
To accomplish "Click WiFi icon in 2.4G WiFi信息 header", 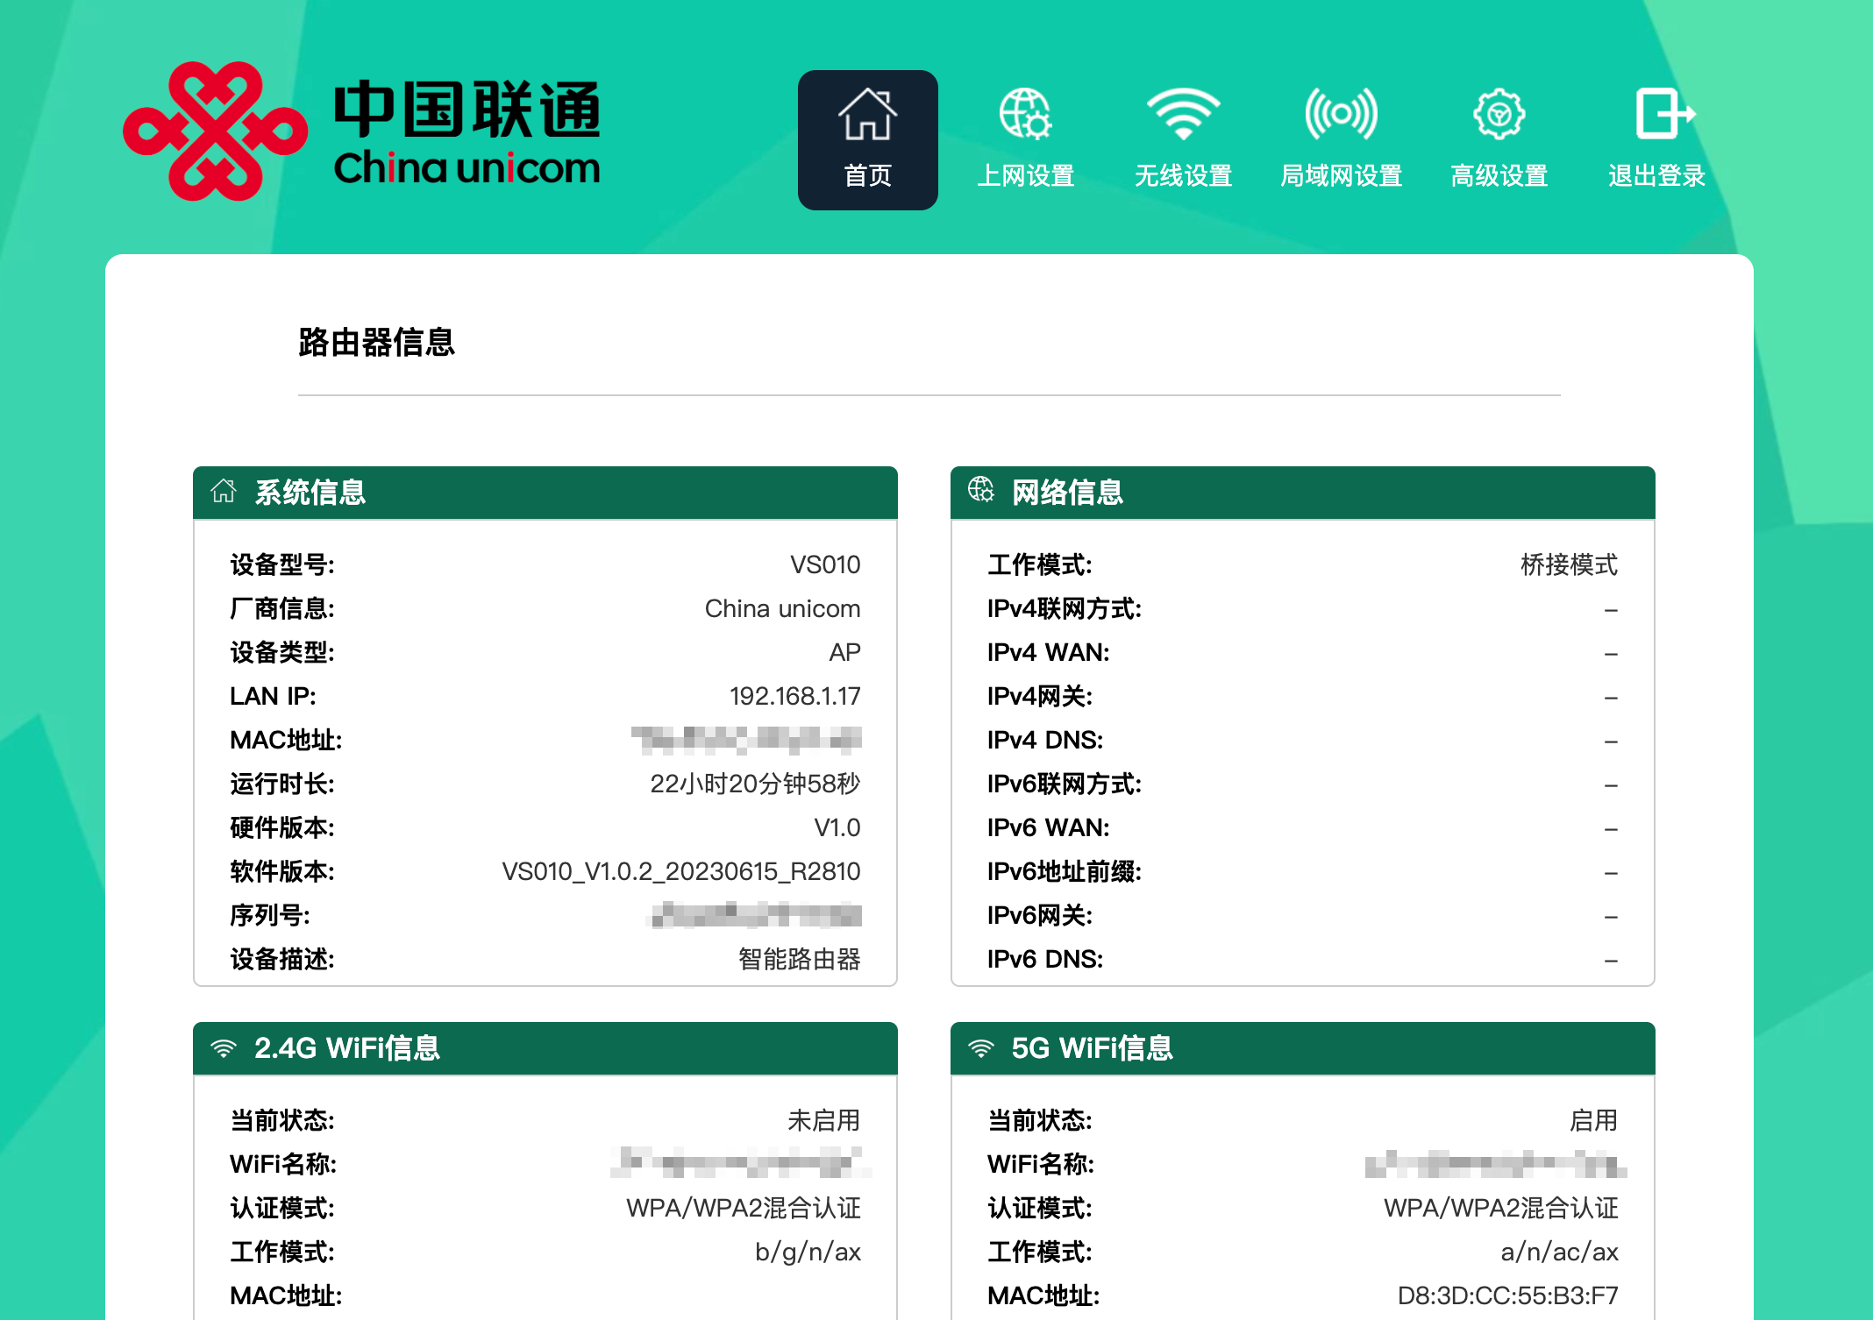I will (x=224, y=1047).
